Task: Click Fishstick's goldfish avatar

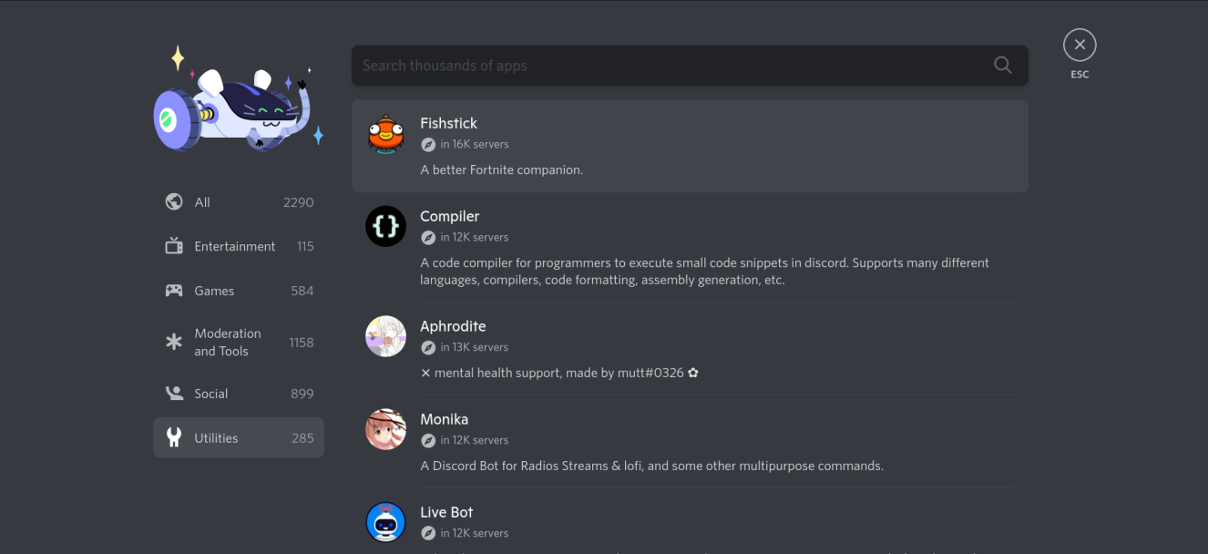Action: 385,133
